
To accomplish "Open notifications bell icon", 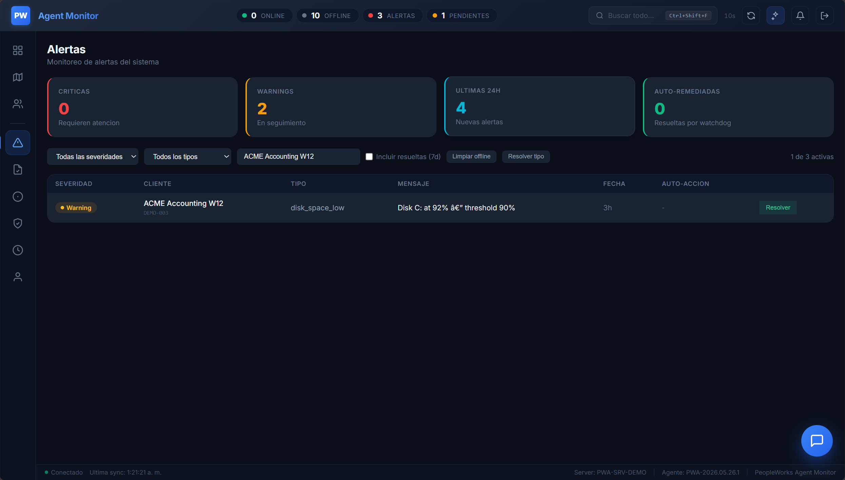I will (800, 16).
